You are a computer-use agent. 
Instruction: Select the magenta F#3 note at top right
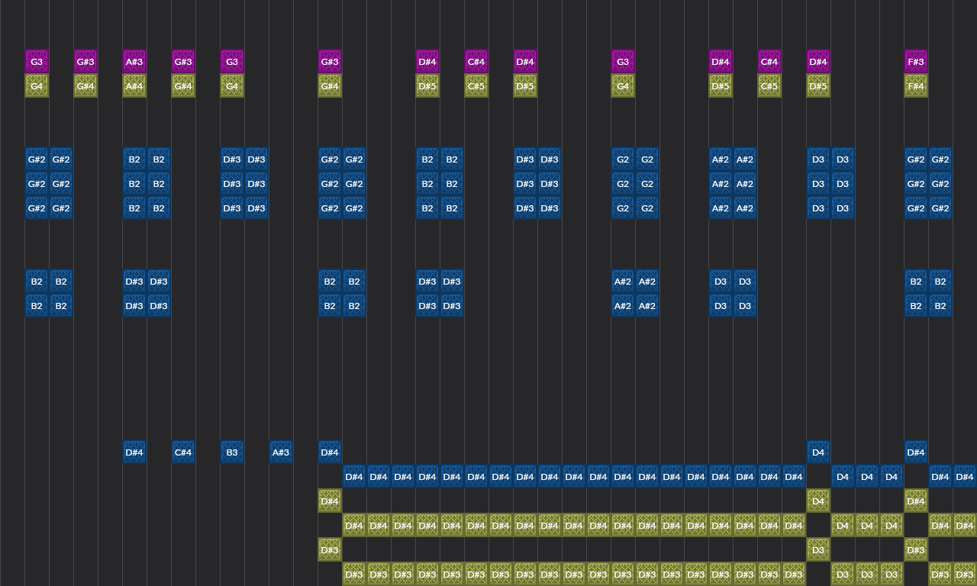[915, 61]
